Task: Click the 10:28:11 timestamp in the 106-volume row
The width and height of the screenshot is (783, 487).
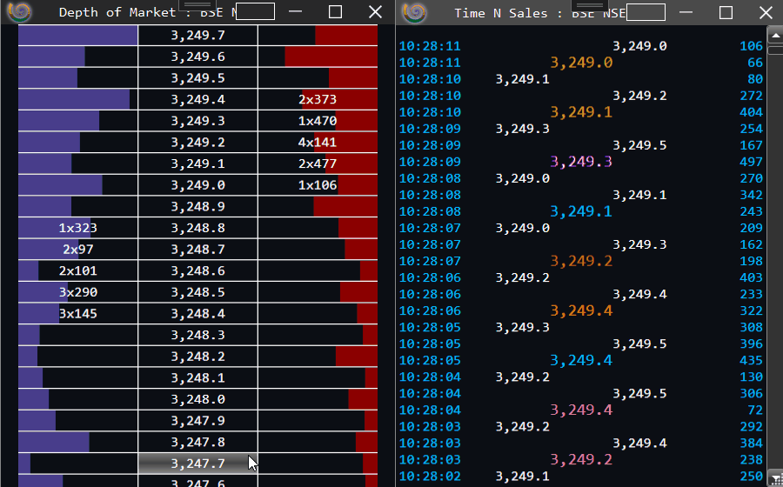Action: click(x=430, y=46)
